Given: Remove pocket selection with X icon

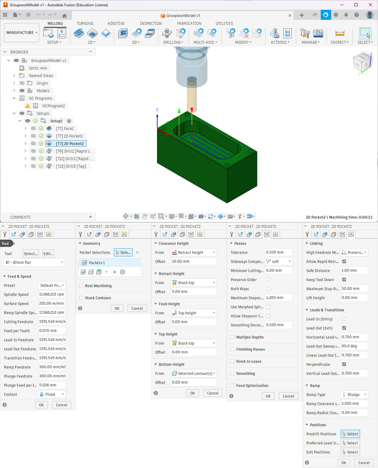Looking at the screenshot, I should tap(137, 252).
